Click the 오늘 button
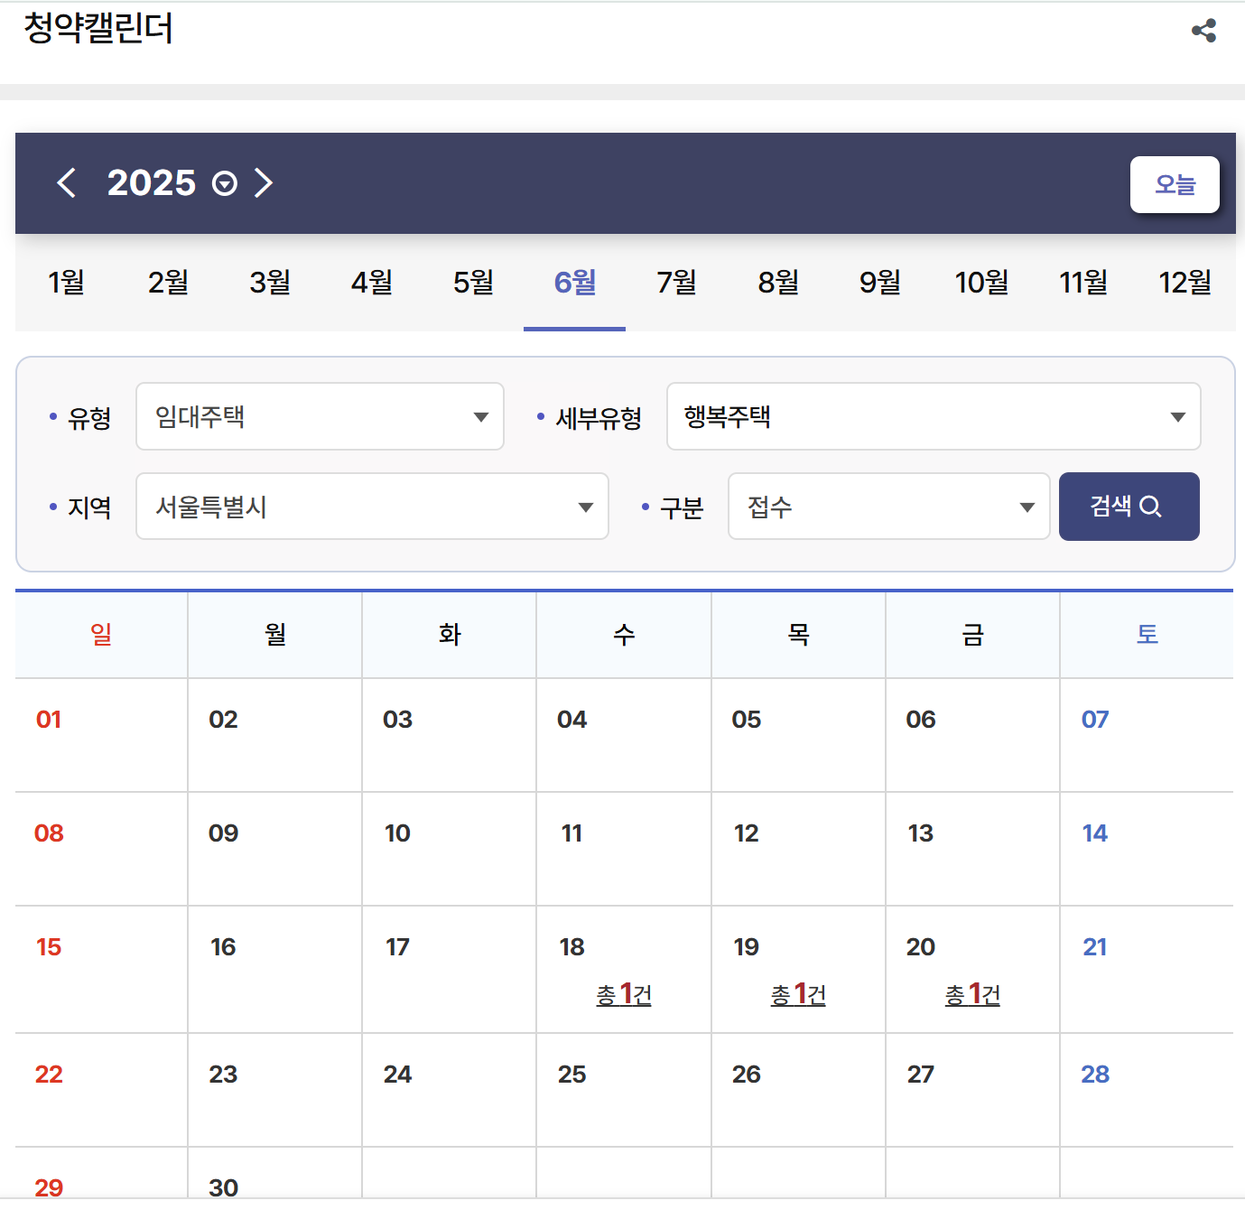The width and height of the screenshot is (1245, 1219). pyautogui.click(x=1175, y=184)
